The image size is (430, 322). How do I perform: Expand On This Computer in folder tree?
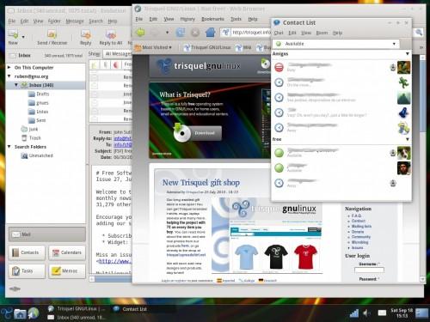(x=9, y=67)
